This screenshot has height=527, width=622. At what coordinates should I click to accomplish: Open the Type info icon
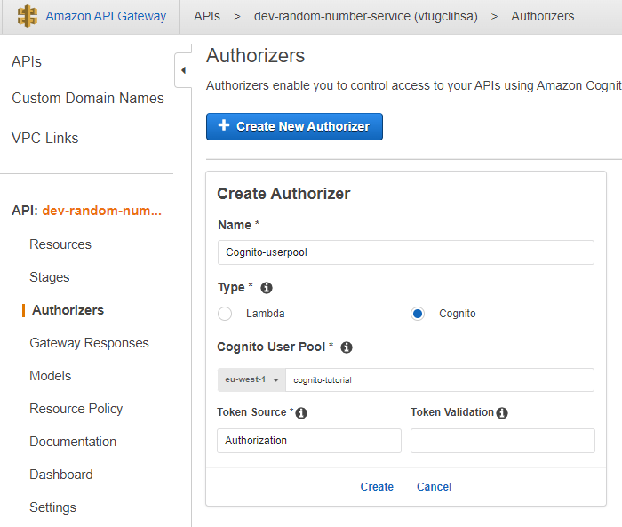267,288
